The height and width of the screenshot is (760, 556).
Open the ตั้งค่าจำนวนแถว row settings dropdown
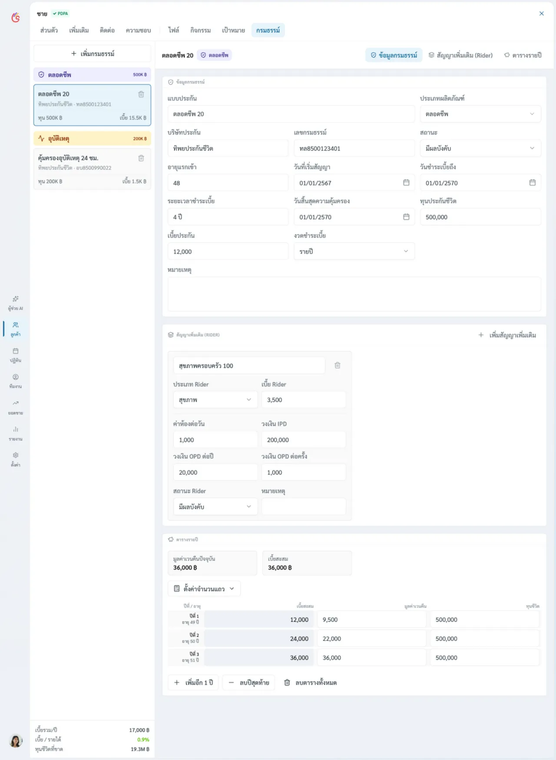pyautogui.click(x=204, y=588)
